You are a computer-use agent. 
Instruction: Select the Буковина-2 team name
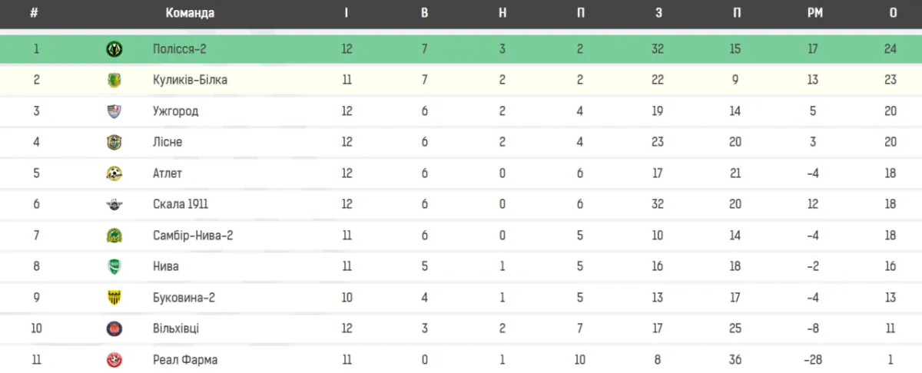pyautogui.click(x=184, y=298)
